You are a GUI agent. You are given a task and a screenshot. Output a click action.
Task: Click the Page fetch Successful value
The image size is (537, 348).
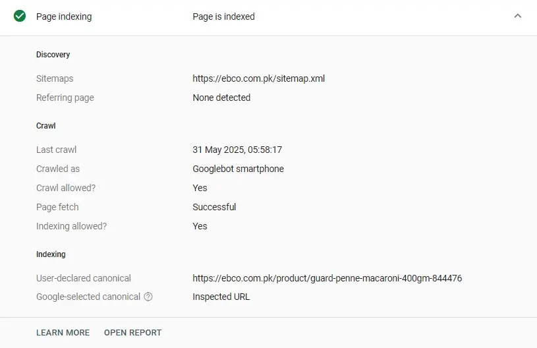214,207
